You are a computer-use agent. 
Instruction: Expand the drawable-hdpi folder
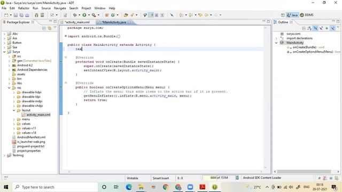pos(14,92)
